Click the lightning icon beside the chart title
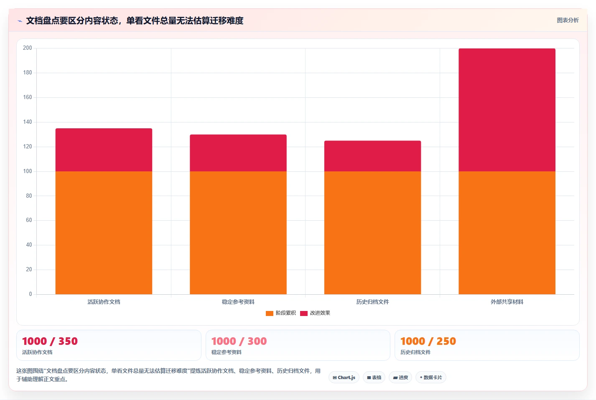Image resolution: width=596 pixels, height=400 pixels. click(x=20, y=21)
